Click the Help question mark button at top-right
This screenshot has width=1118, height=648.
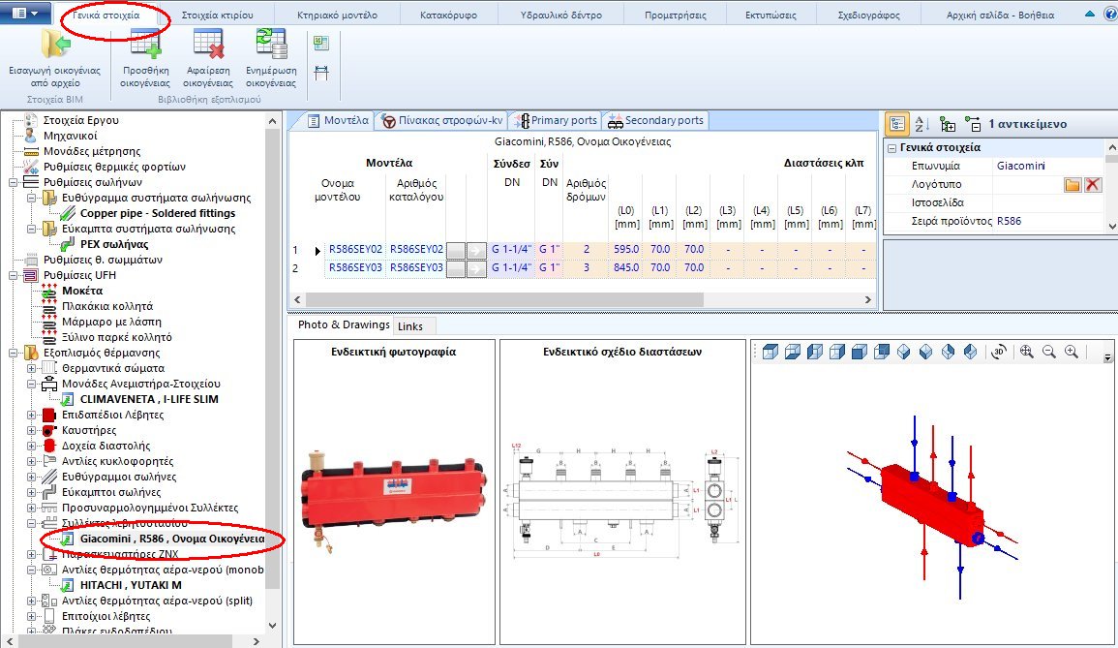[x=1109, y=12]
